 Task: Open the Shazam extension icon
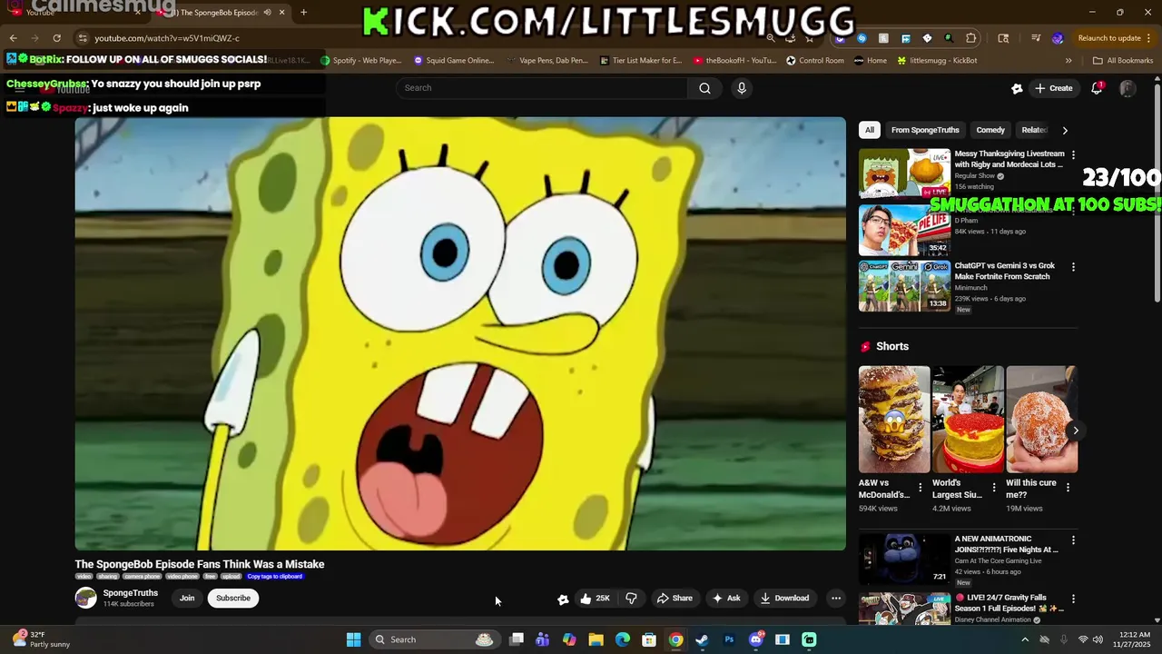point(862,38)
